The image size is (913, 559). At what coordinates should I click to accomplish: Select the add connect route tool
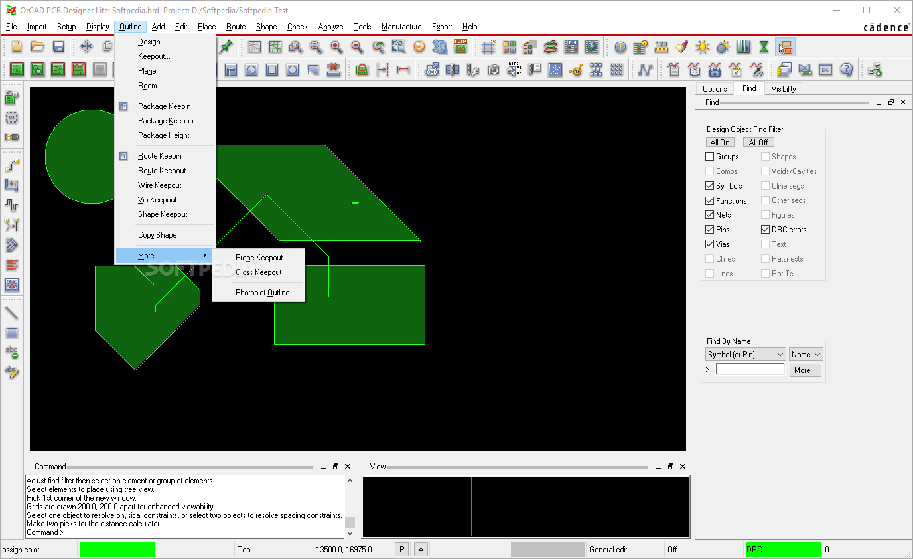11,165
